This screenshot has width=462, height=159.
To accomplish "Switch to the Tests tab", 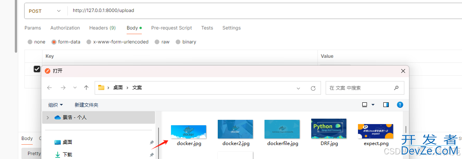I will pyautogui.click(x=207, y=28).
